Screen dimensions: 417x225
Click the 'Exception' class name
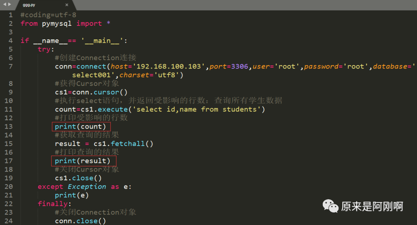(x=87, y=187)
